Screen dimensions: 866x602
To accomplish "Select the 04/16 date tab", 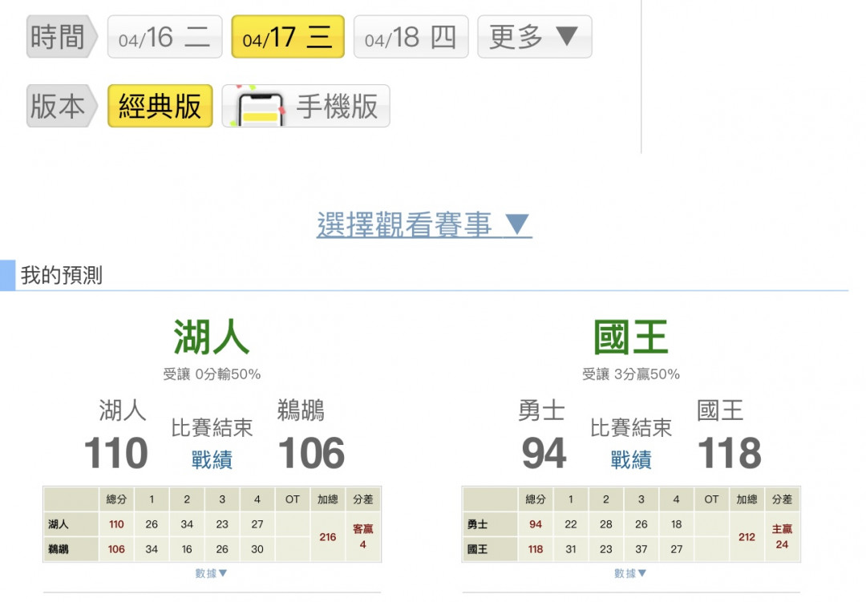I will click(x=164, y=37).
